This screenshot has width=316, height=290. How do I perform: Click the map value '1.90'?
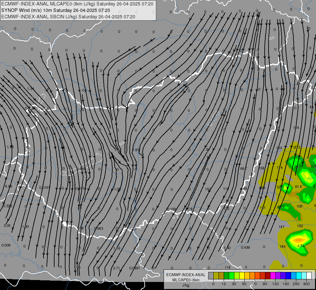[x=25, y=227]
